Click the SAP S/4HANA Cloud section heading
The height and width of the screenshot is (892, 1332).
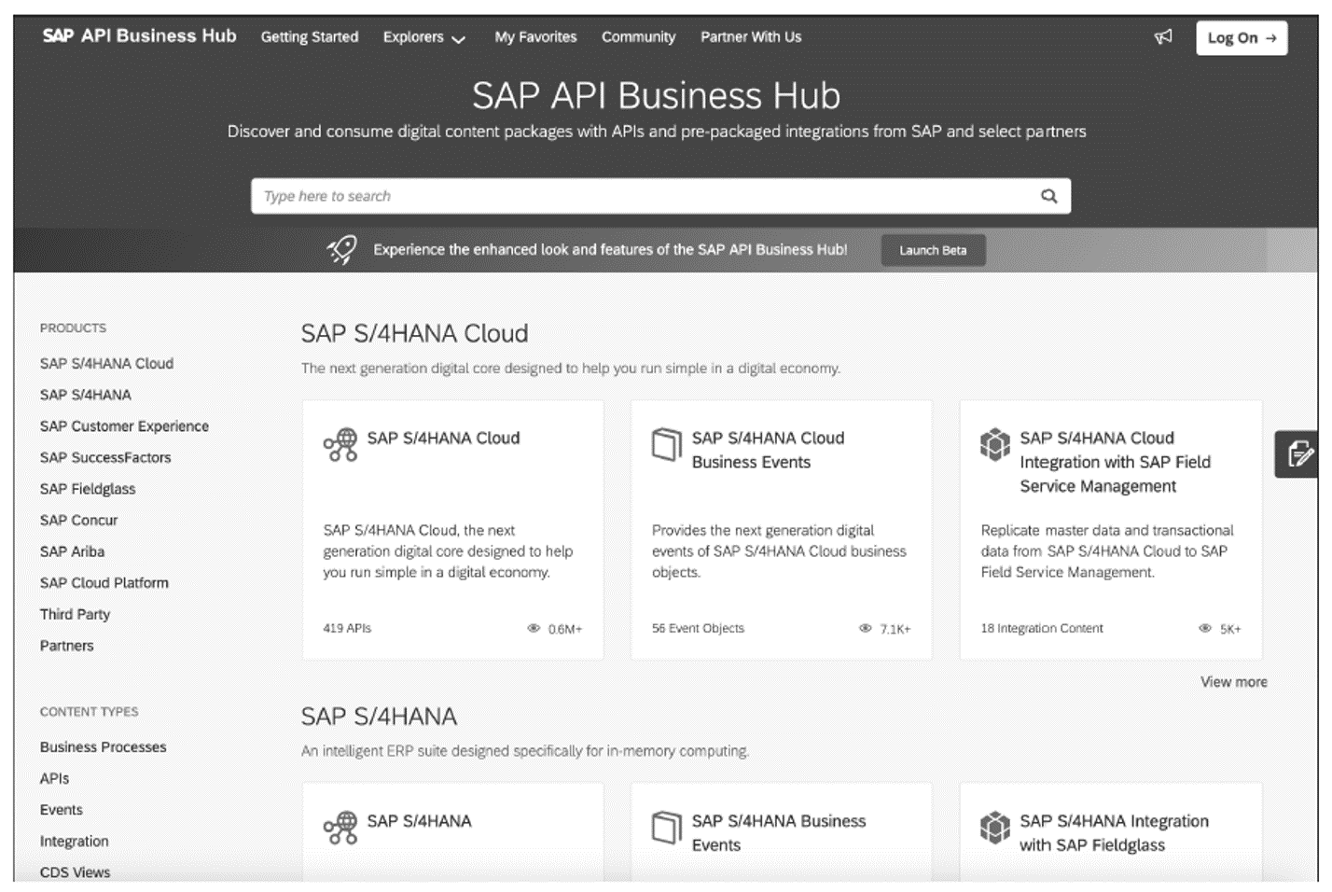(x=414, y=334)
